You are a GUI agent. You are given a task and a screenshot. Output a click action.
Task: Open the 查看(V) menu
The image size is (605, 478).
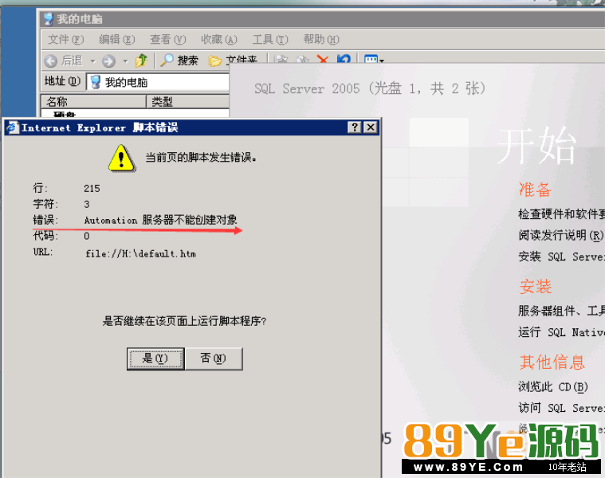(168, 39)
